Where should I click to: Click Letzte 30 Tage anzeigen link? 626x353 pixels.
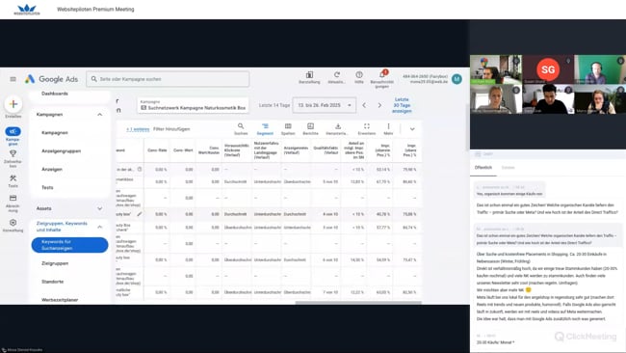tap(402, 105)
